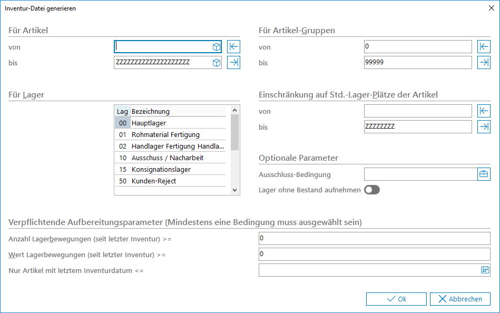Viewport: 500px width, 313px height.
Task: Choose 'Konsignationslager' from warehouse list
Action: (161, 170)
